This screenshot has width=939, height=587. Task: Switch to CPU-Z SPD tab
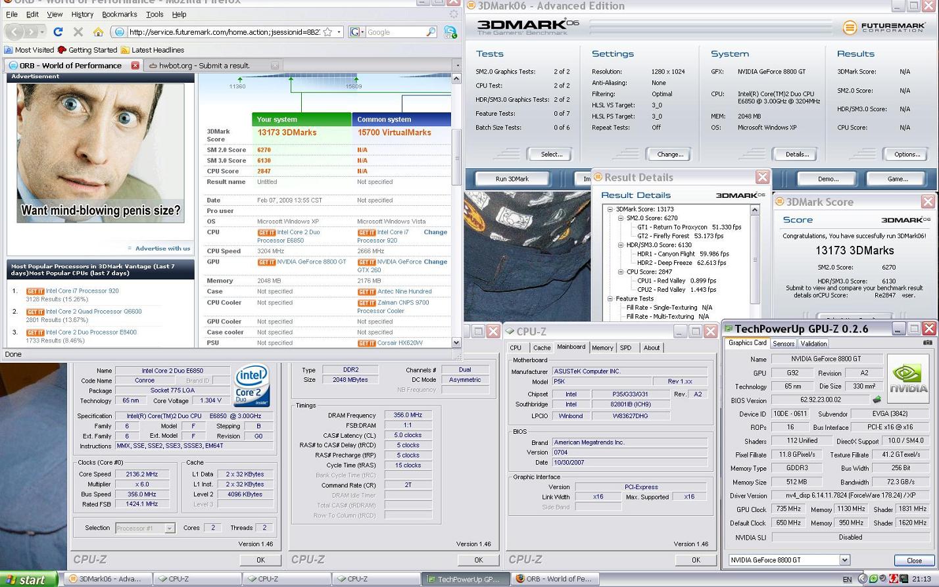(x=625, y=348)
